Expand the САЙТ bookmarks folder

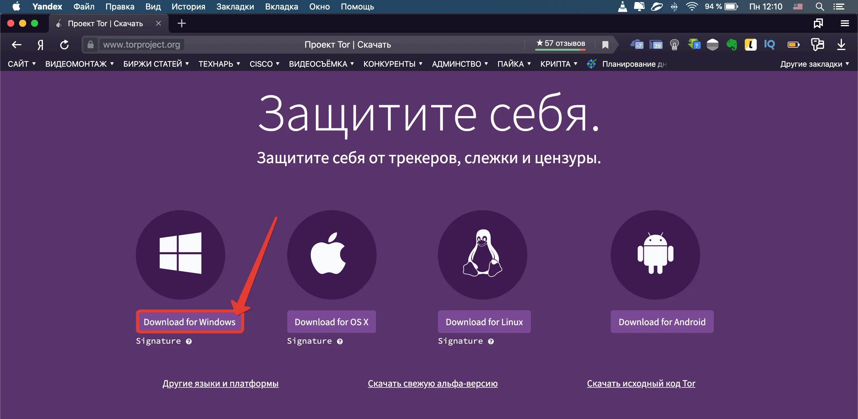(22, 64)
